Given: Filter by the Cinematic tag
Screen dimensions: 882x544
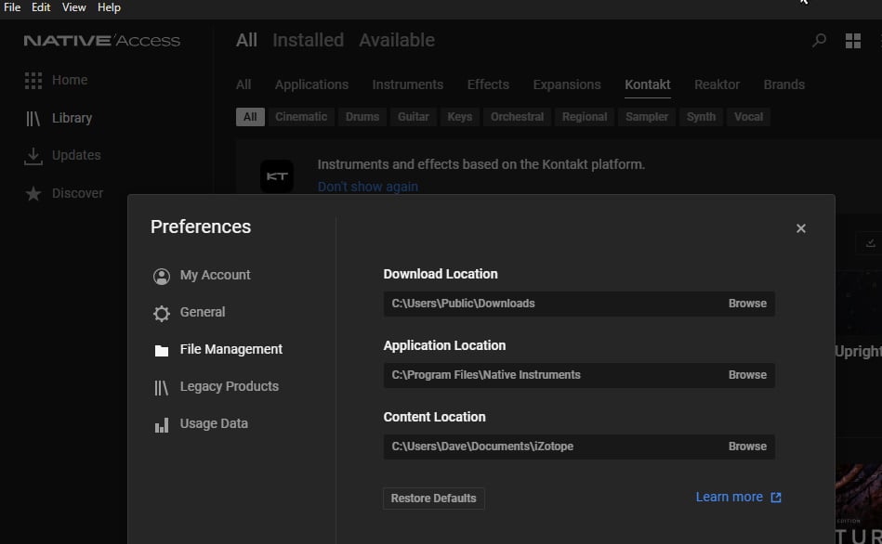Looking at the screenshot, I should (x=301, y=117).
